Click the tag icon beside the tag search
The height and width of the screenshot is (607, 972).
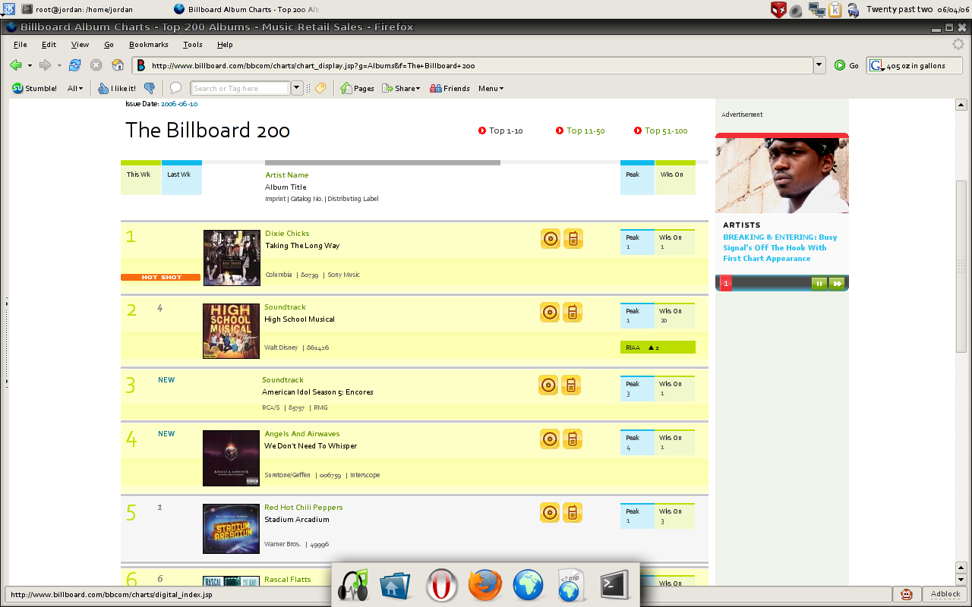click(x=320, y=88)
